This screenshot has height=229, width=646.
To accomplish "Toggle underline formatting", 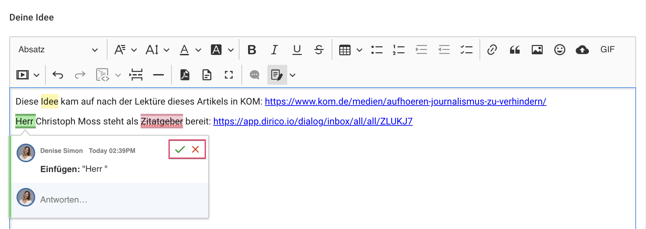I will (x=297, y=50).
